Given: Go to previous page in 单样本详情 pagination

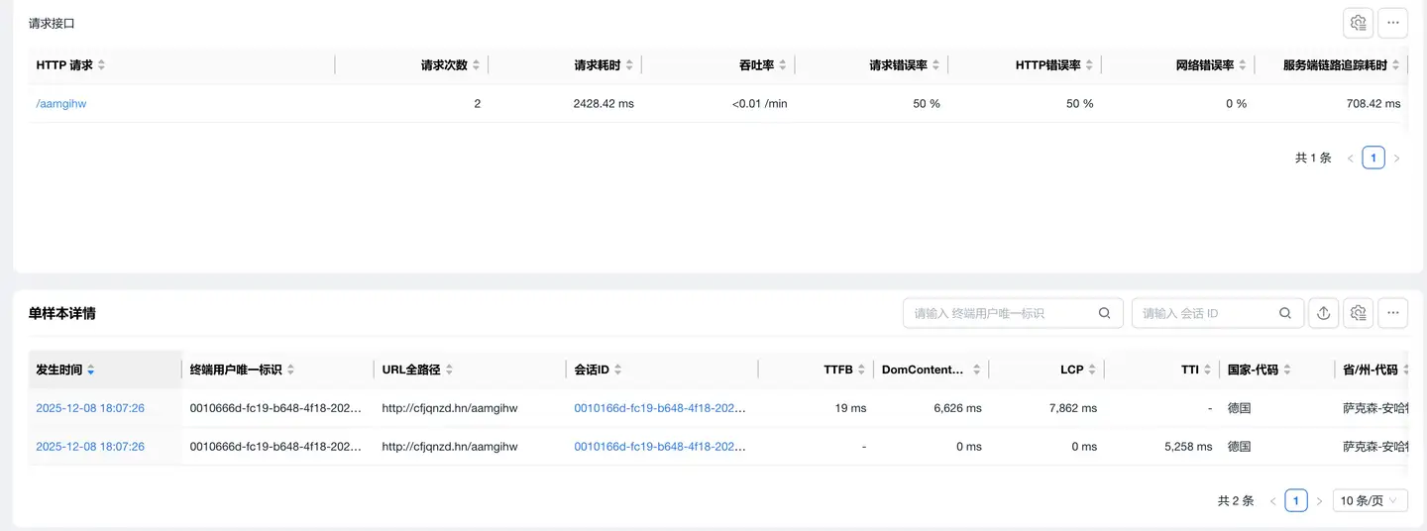Looking at the screenshot, I should click(x=1272, y=501).
